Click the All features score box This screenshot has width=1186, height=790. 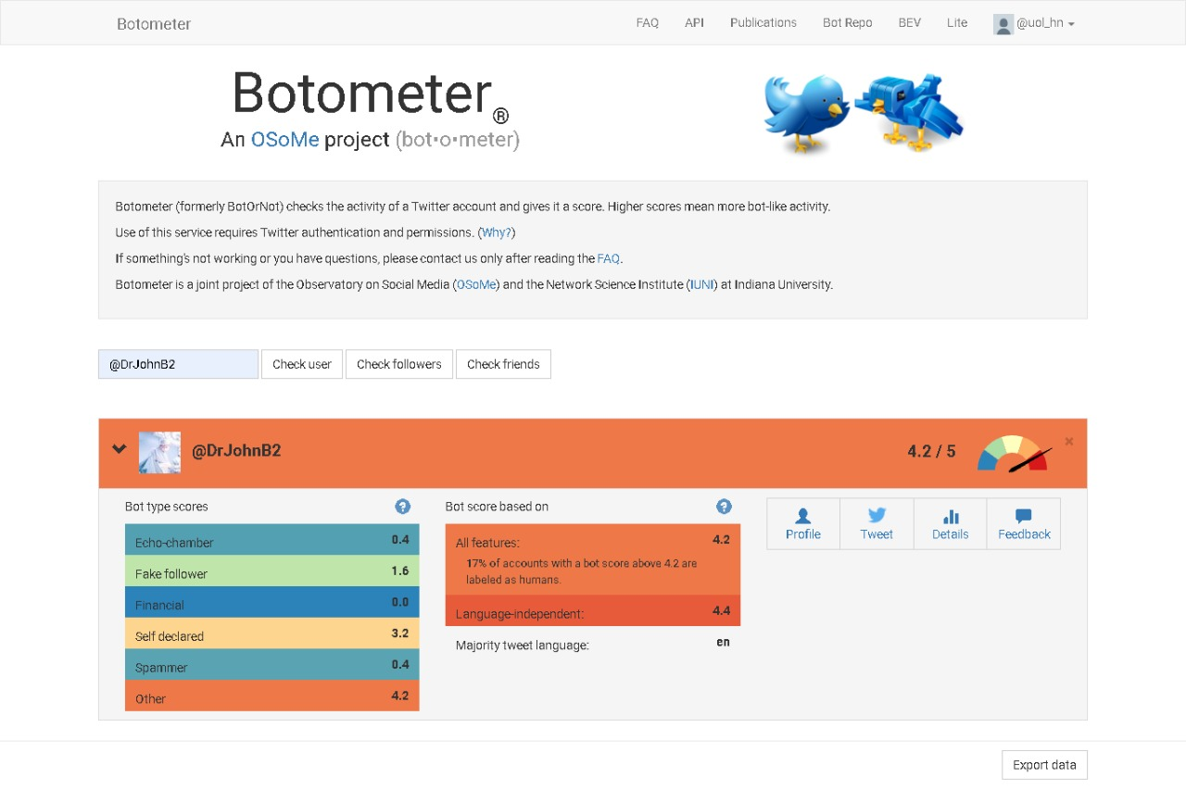pyautogui.click(x=593, y=559)
